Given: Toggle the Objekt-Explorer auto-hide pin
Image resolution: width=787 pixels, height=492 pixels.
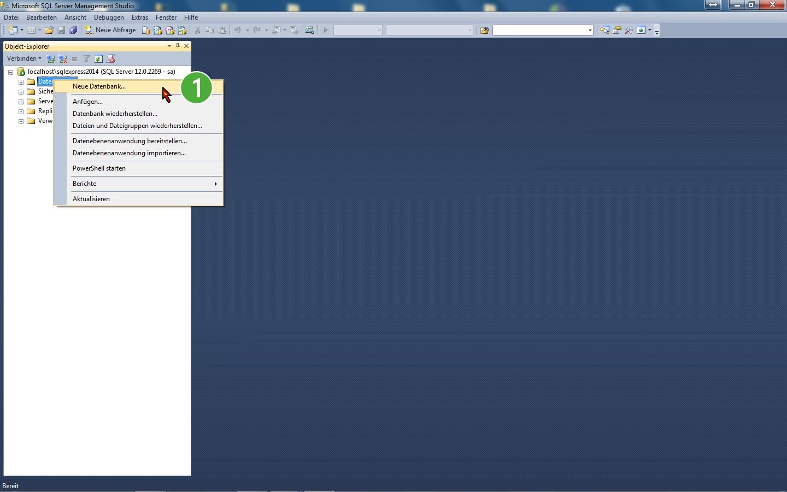Looking at the screenshot, I should [178, 46].
